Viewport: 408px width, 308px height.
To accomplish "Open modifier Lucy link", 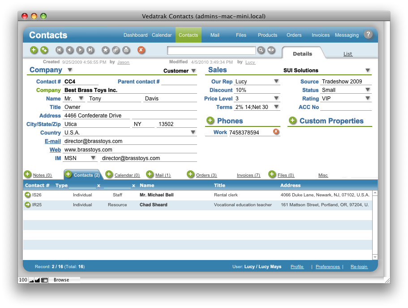I will point(250,62).
